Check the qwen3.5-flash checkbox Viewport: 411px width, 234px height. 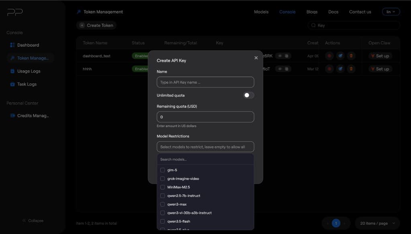[163, 222]
